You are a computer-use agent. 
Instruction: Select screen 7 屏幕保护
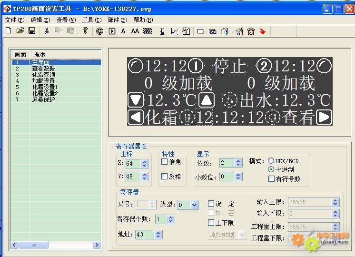pyautogui.click(x=56, y=99)
